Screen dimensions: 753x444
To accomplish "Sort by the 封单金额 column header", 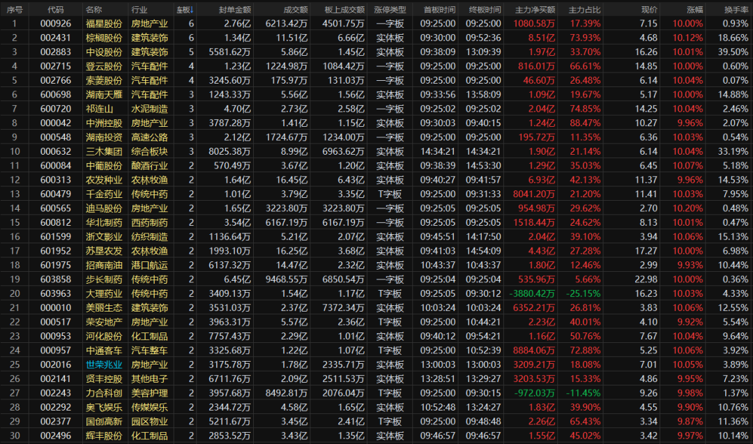I will point(235,10).
